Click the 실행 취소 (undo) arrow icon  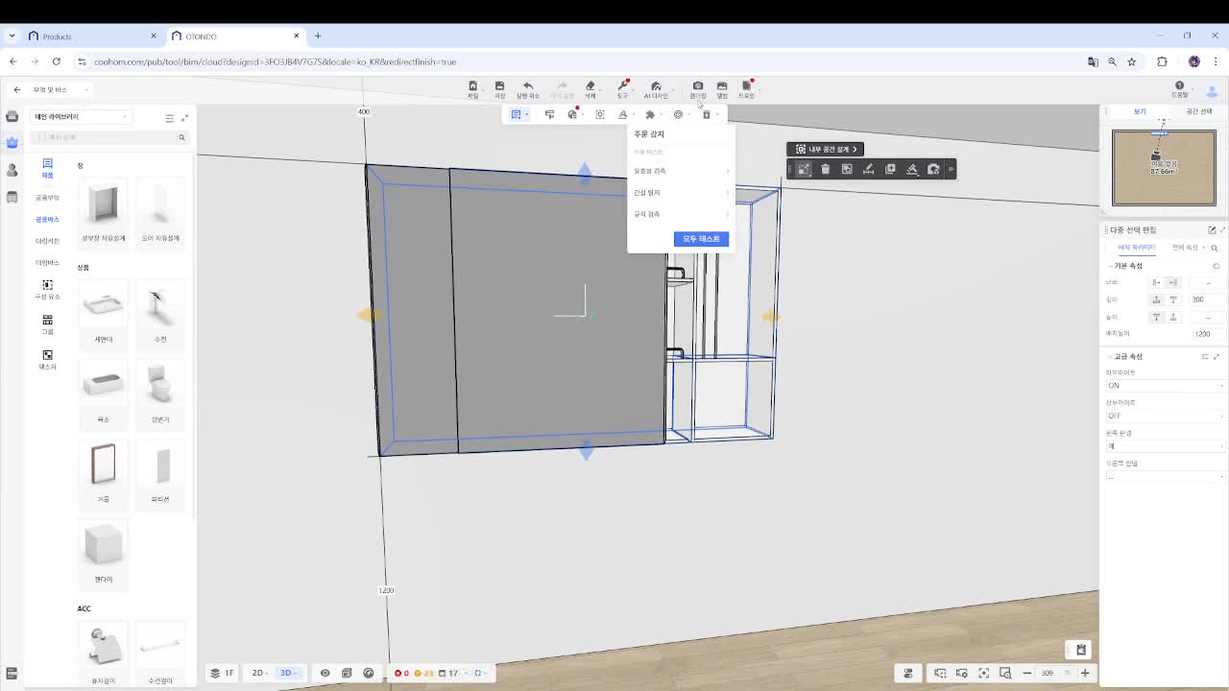pyautogui.click(x=527, y=87)
